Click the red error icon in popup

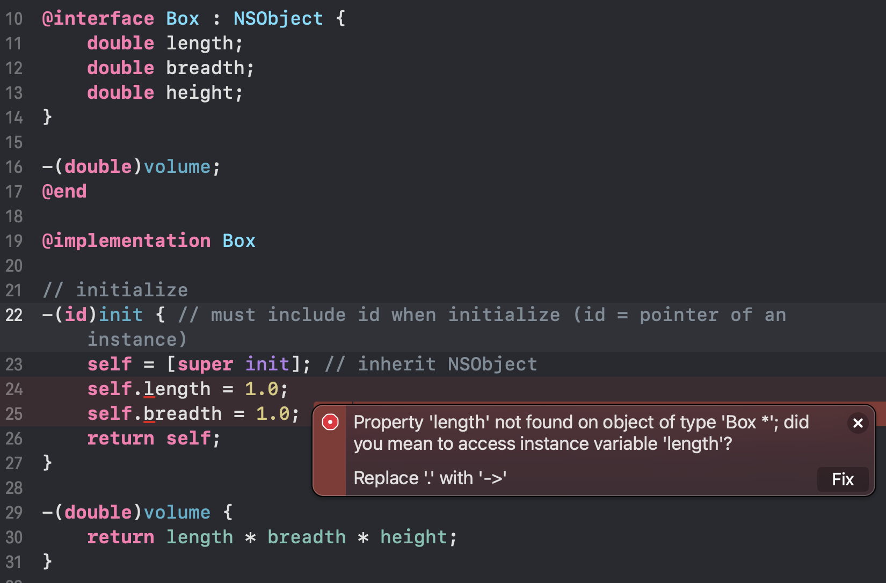click(330, 422)
